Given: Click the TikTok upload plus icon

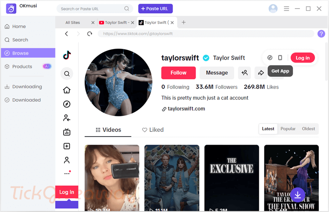Looking at the screenshot, I should click(67, 146).
